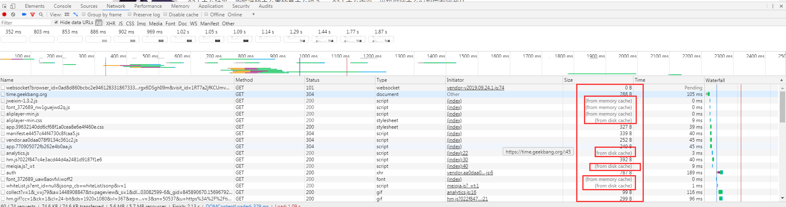Filter requests by Other type
This screenshot has width=786, height=207.
tap(228, 24)
